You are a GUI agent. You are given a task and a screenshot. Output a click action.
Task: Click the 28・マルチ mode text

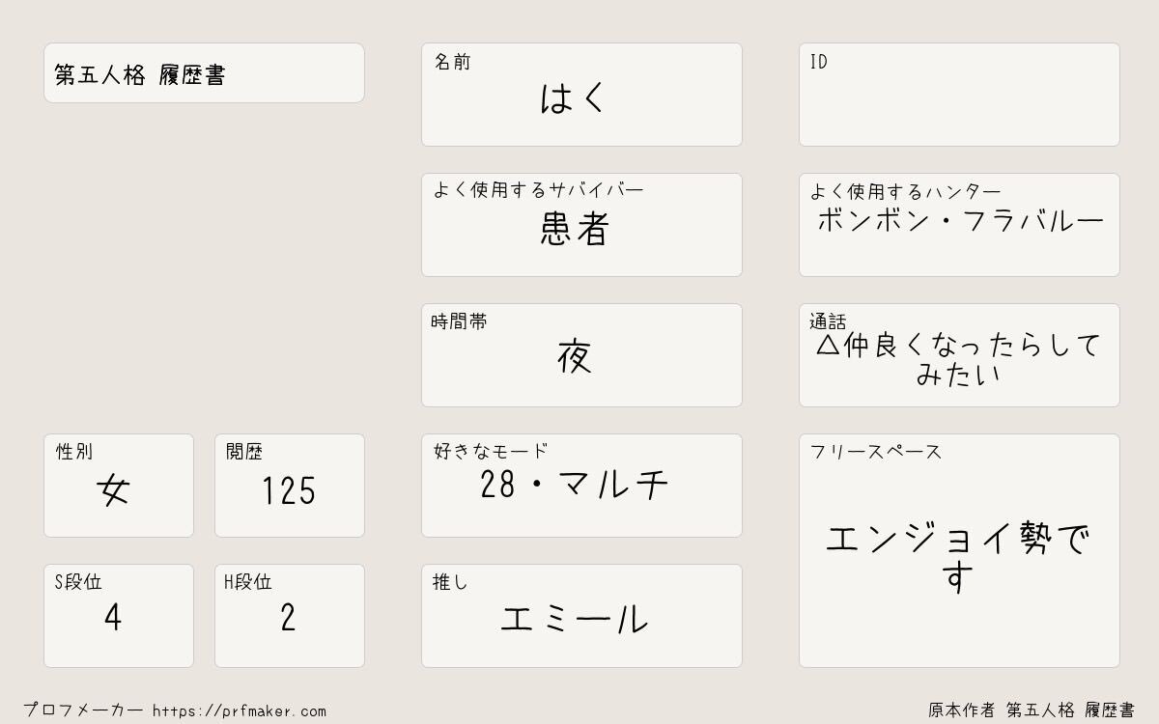pyautogui.click(x=575, y=485)
